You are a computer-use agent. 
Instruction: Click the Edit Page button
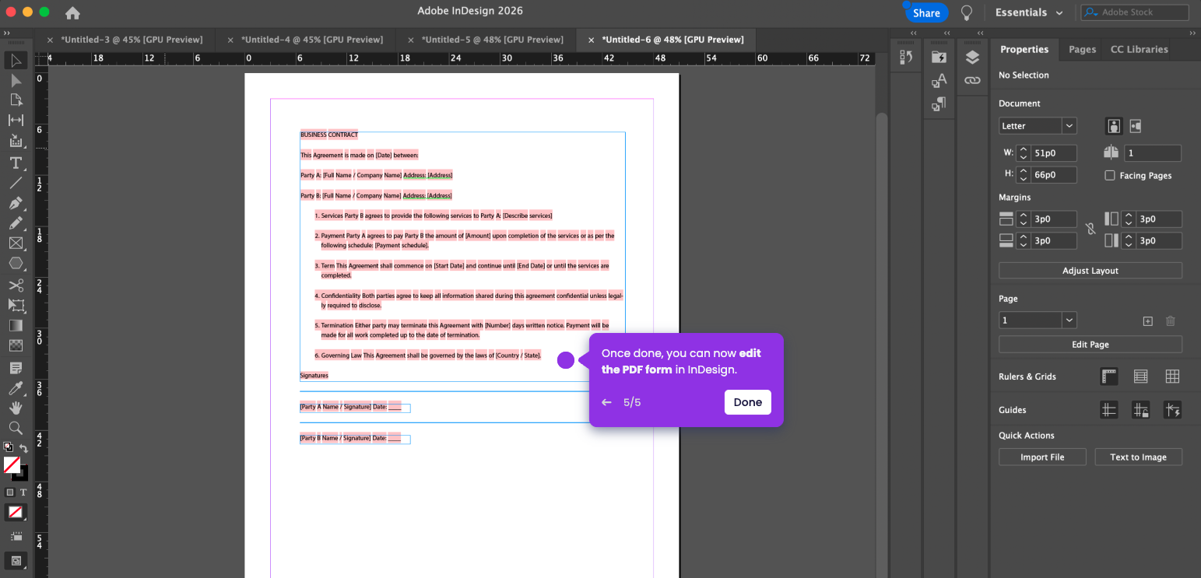tap(1090, 345)
